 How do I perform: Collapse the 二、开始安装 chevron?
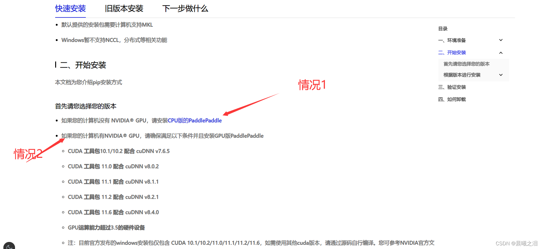pyautogui.click(x=501, y=53)
